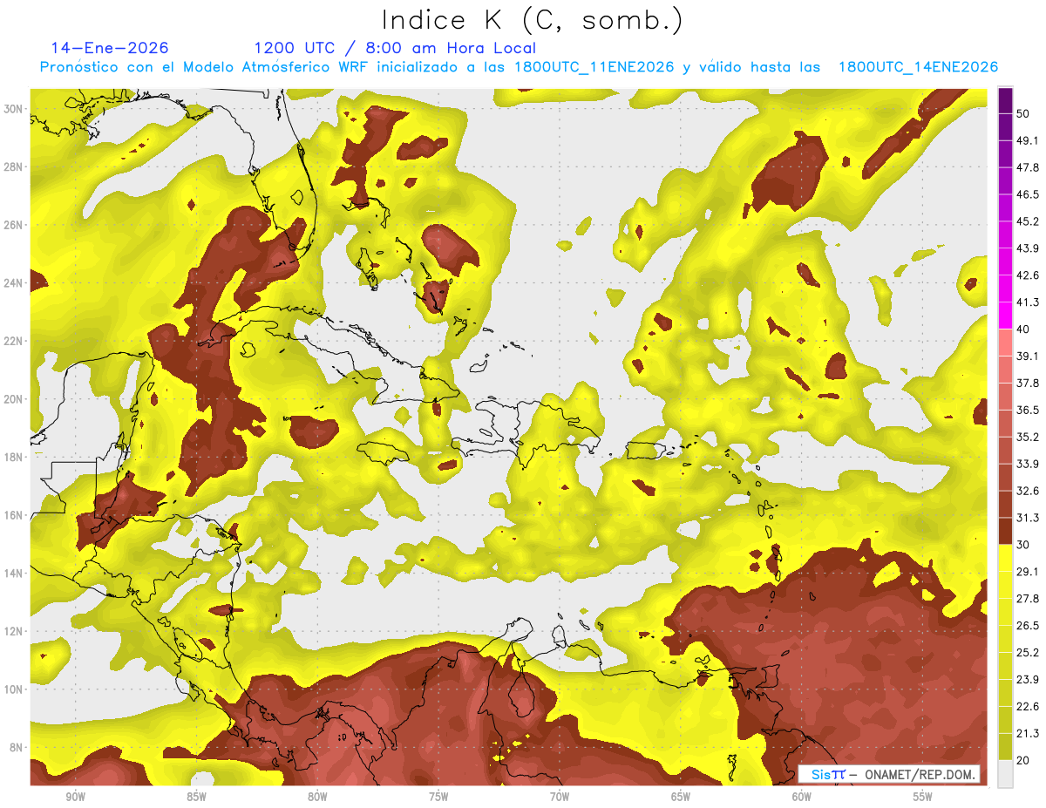Click the colorbar value 45.2
This screenshot has width=1046, height=808.
pyautogui.click(x=1028, y=221)
